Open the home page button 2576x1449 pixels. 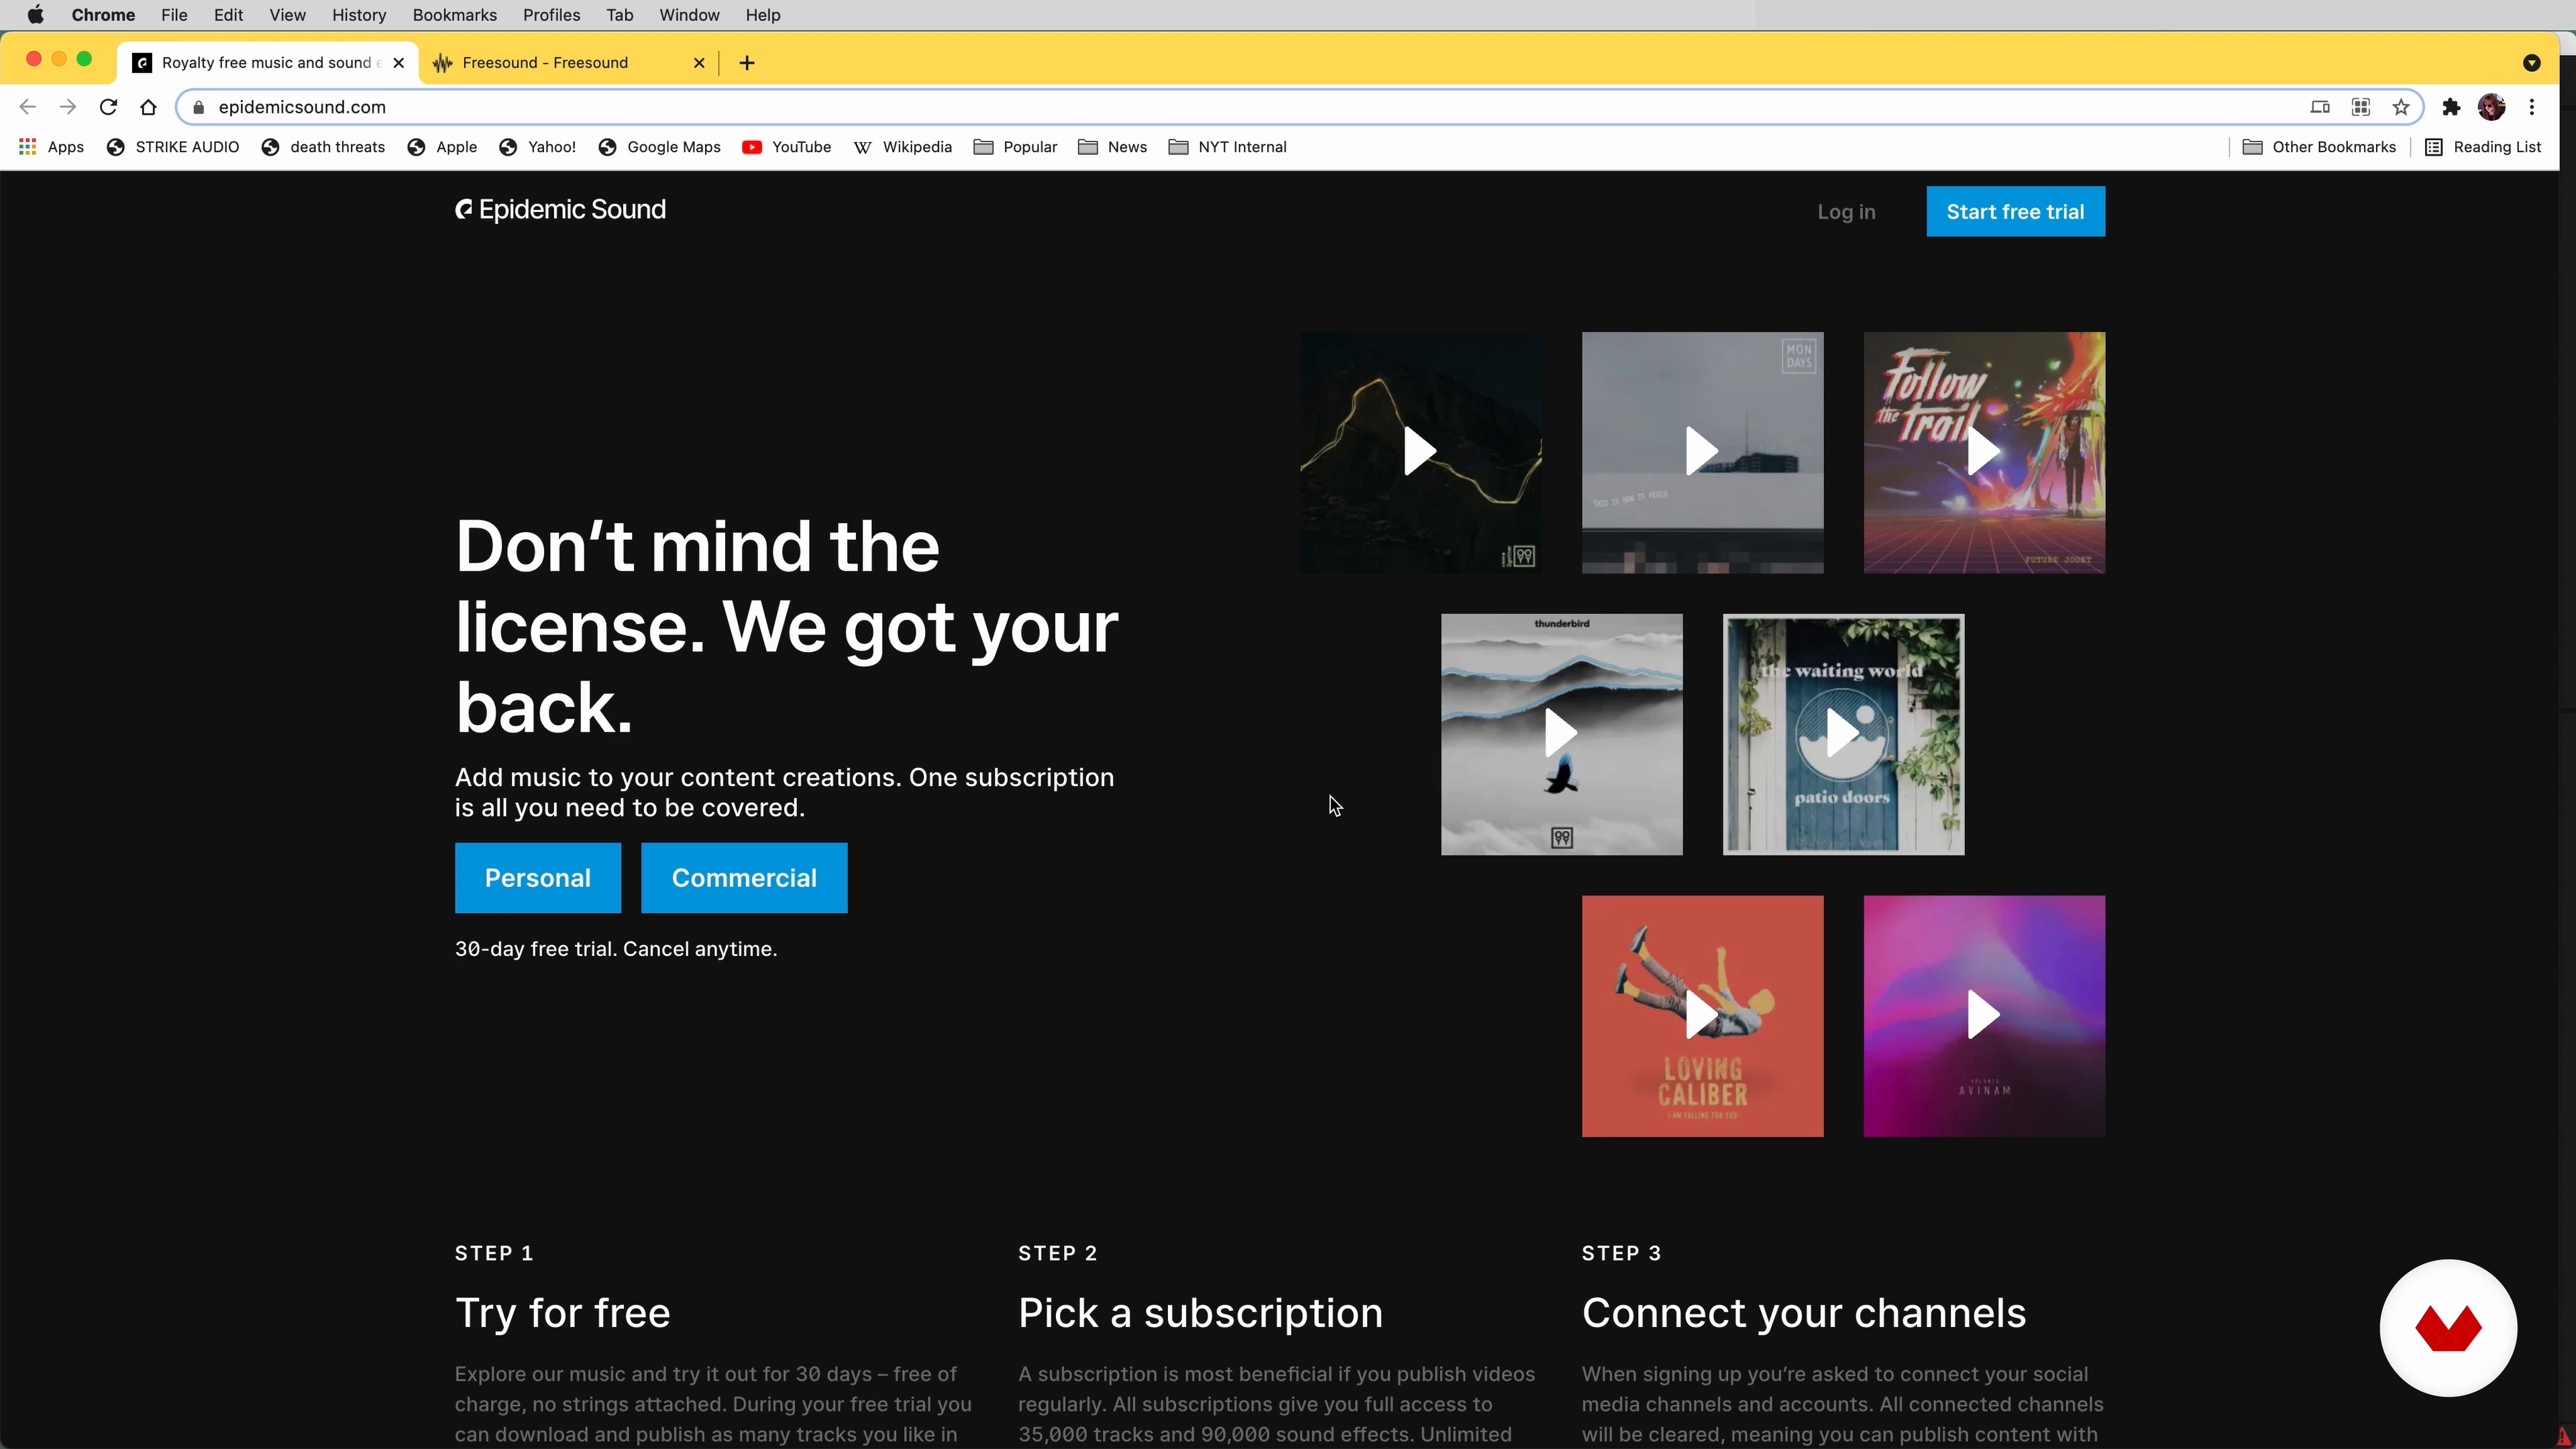(x=148, y=107)
